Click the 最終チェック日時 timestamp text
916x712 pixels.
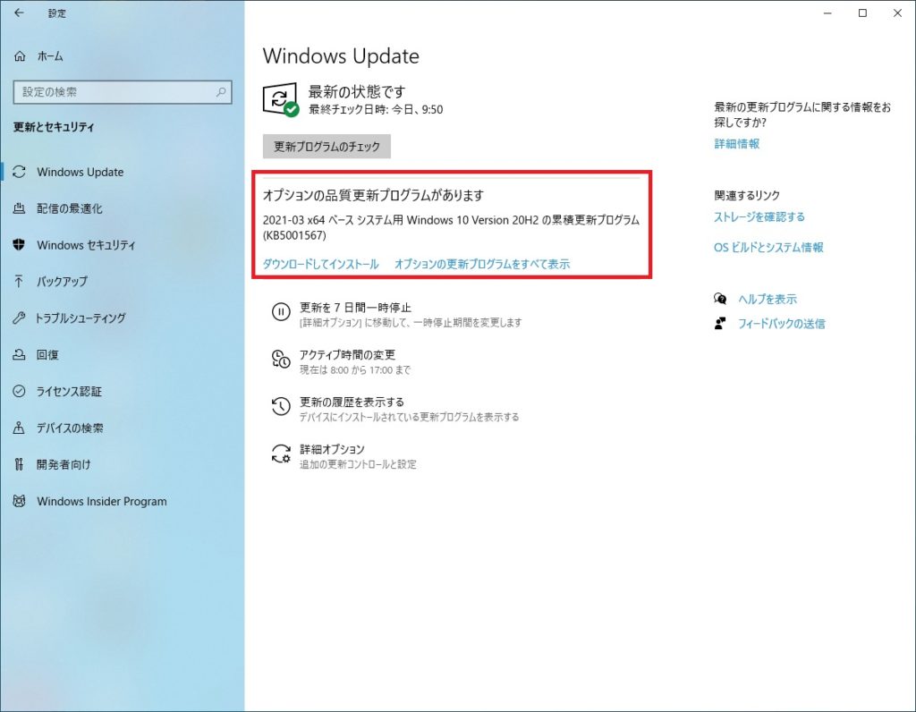pyautogui.click(x=376, y=110)
